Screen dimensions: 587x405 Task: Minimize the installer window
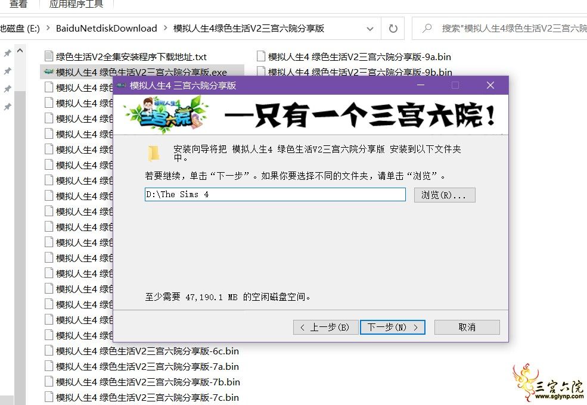(421, 85)
